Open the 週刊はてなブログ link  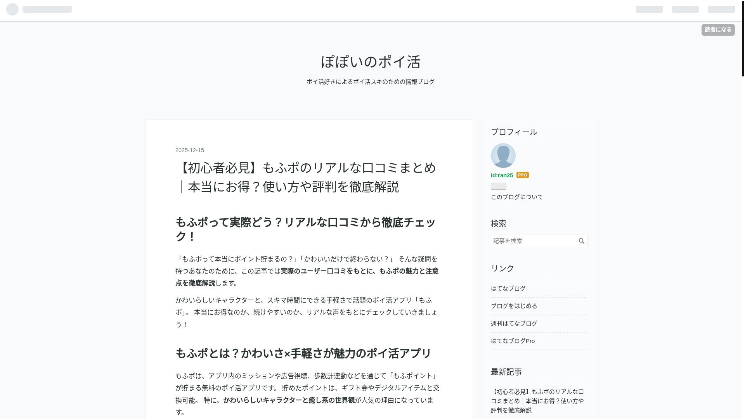click(x=514, y=324)
